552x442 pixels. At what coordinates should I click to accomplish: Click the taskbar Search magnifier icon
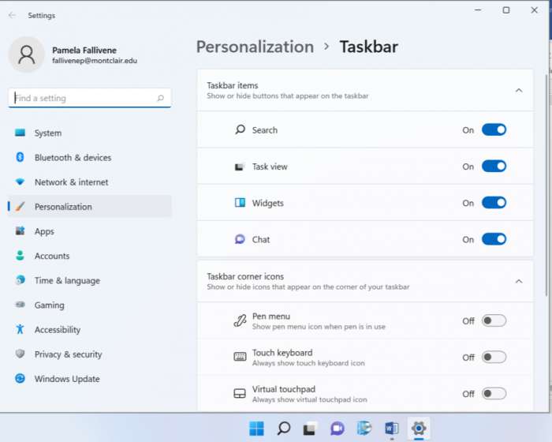284,429
